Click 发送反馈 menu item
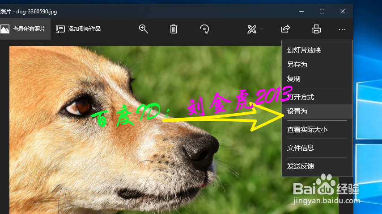Image resolution: width=382 pixels, height=214 pixels. (317, 166)
